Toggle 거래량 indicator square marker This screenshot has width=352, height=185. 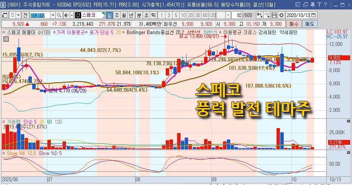click(x=3, y=122)
